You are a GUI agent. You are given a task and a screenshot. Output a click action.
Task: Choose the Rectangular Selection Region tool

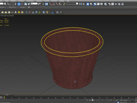coord(12,4)
